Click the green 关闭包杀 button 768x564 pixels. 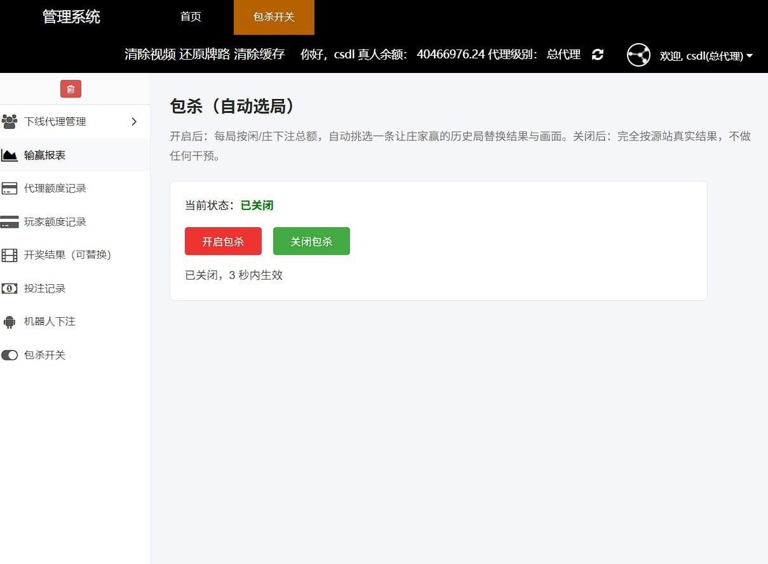311,241
